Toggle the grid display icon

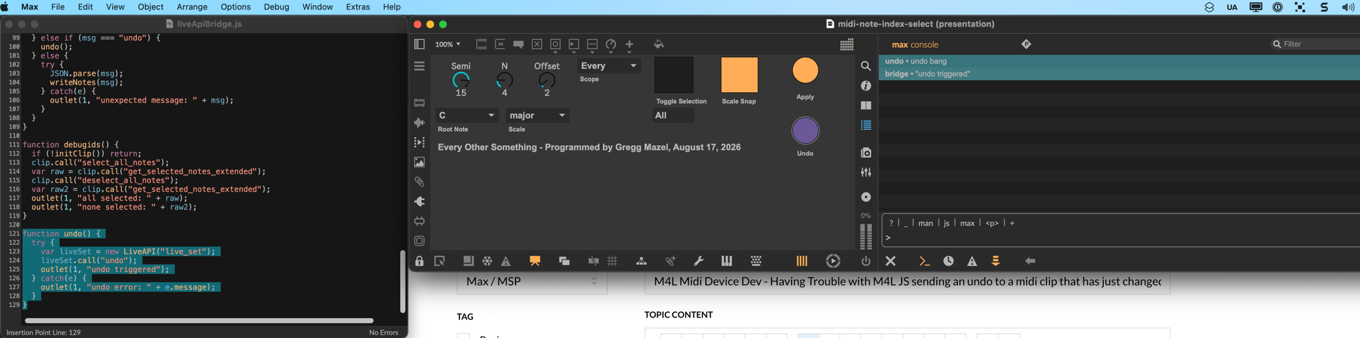pyautogui.click(x=612, y=261)
